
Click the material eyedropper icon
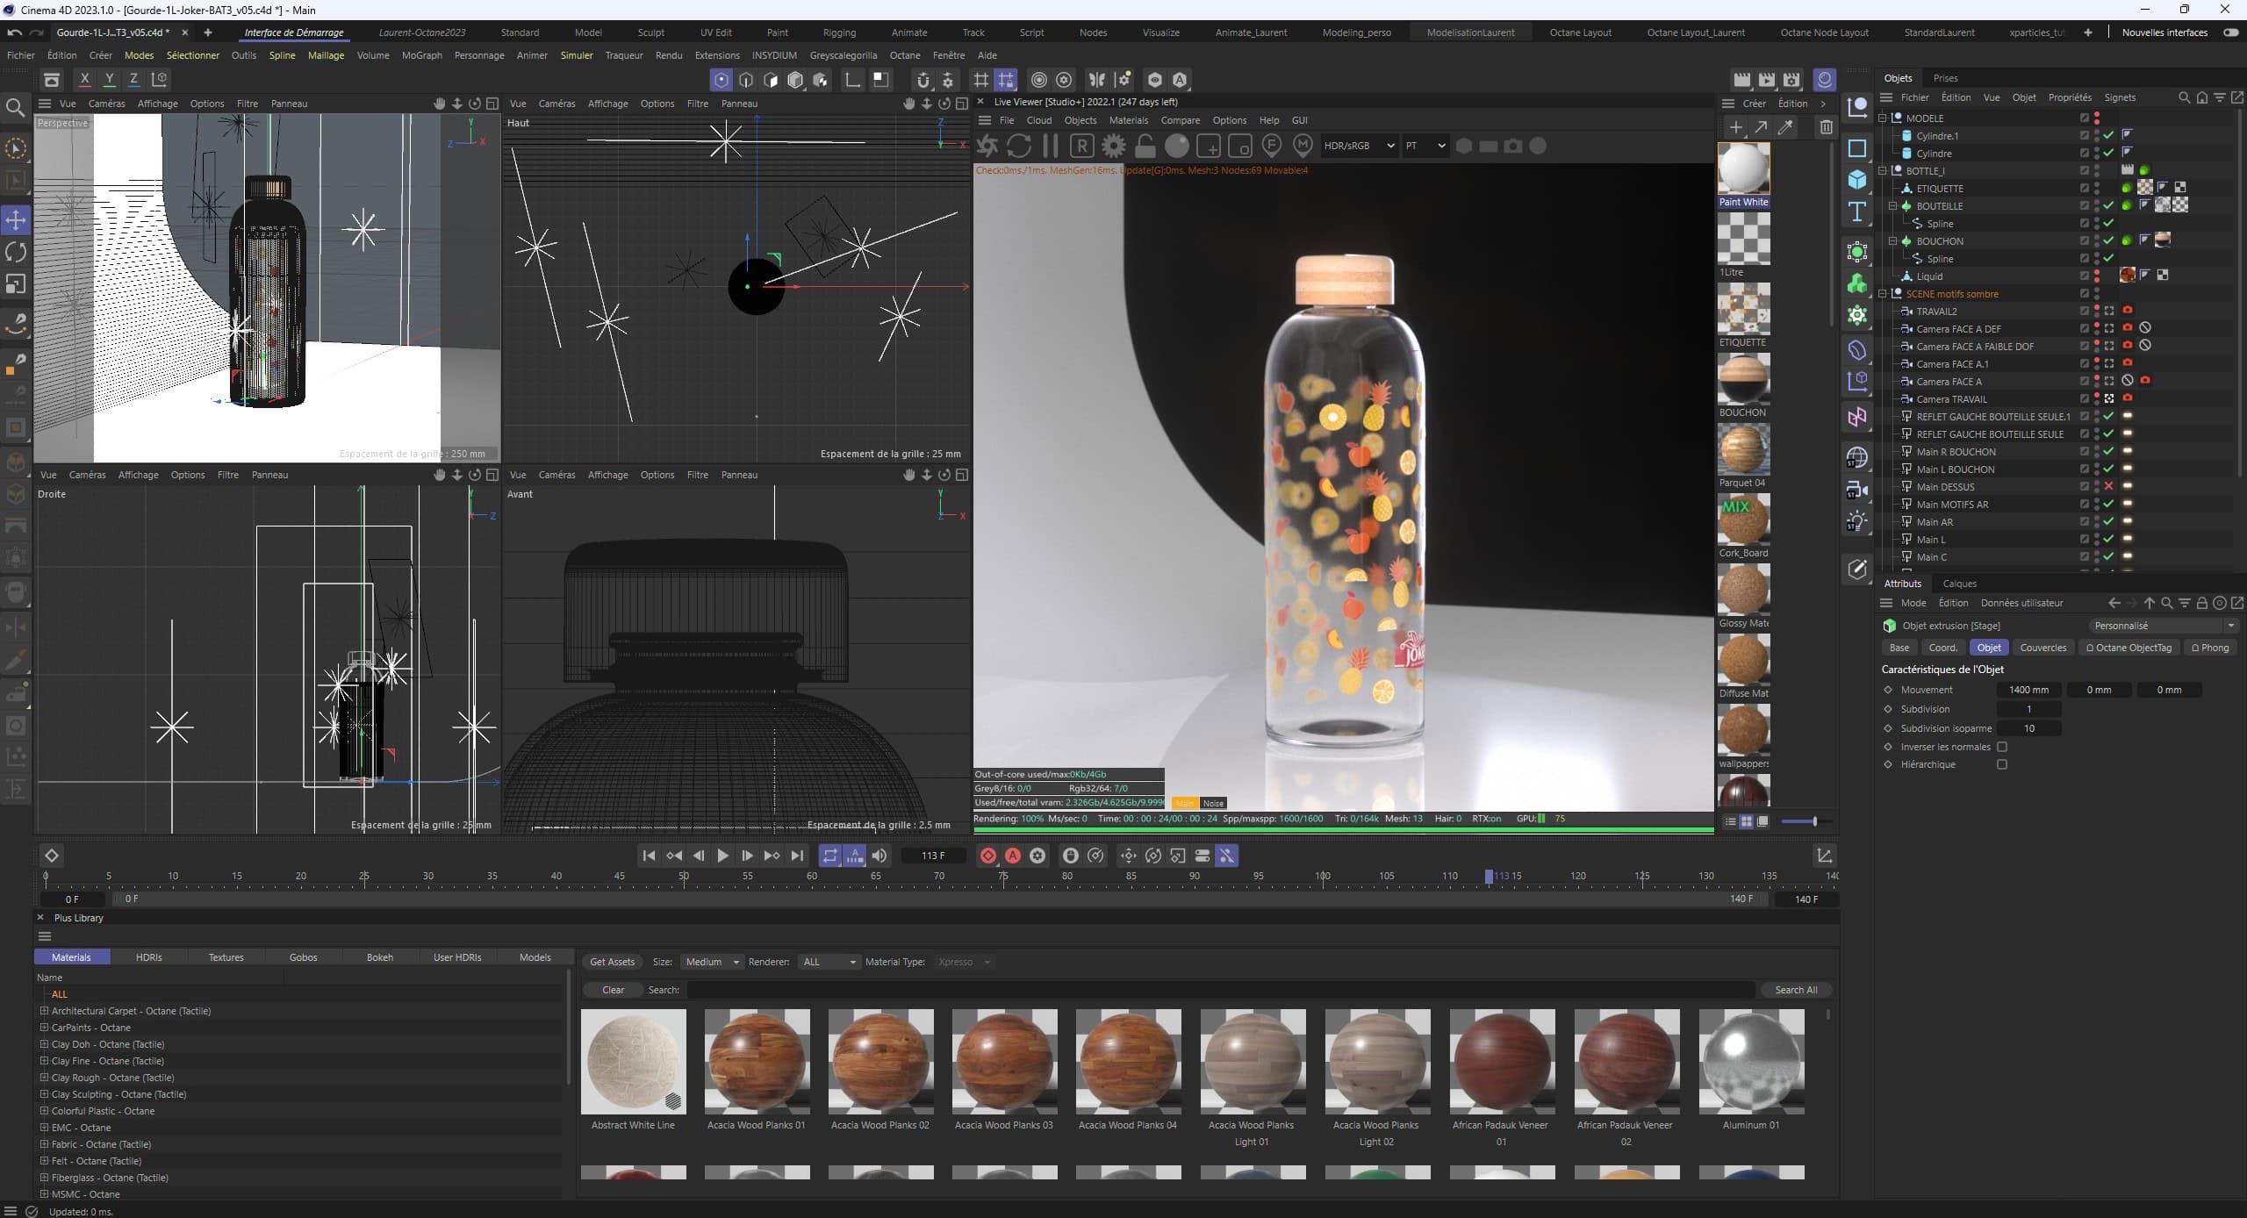[x=1784, y=127]
